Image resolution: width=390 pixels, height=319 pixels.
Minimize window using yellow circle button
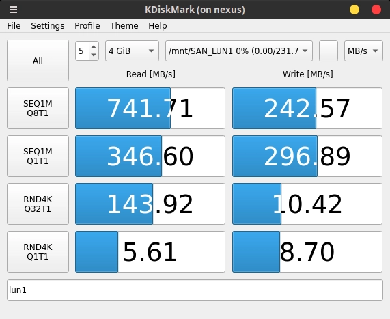[354, 10]
